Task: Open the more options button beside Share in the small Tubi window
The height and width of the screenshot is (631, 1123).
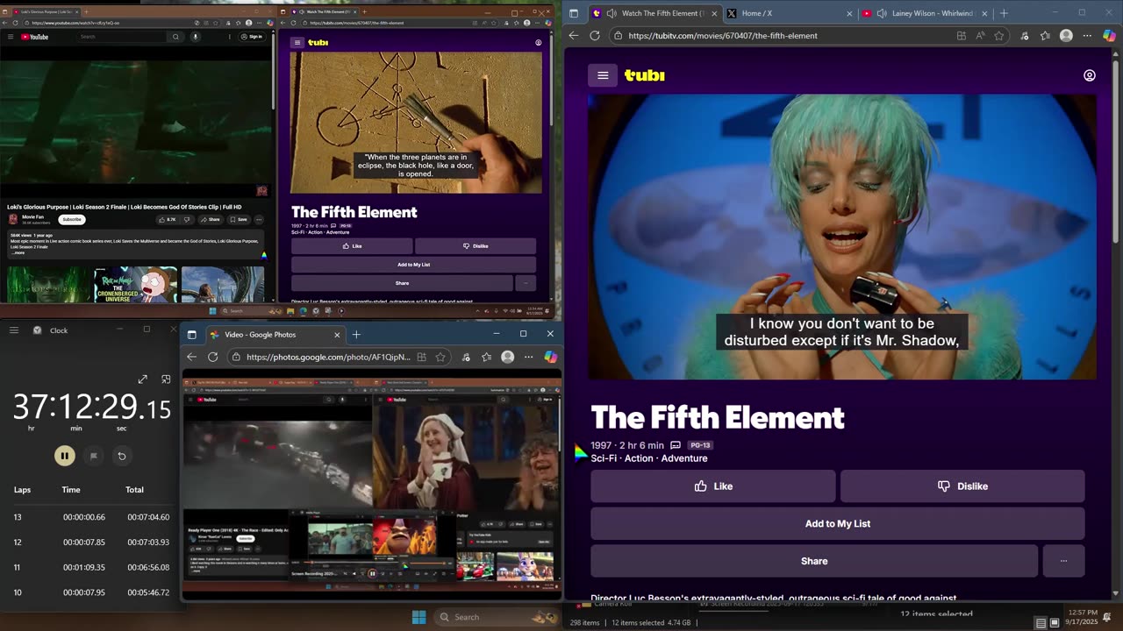Action: pyautogui.click(x=526, y=283)
